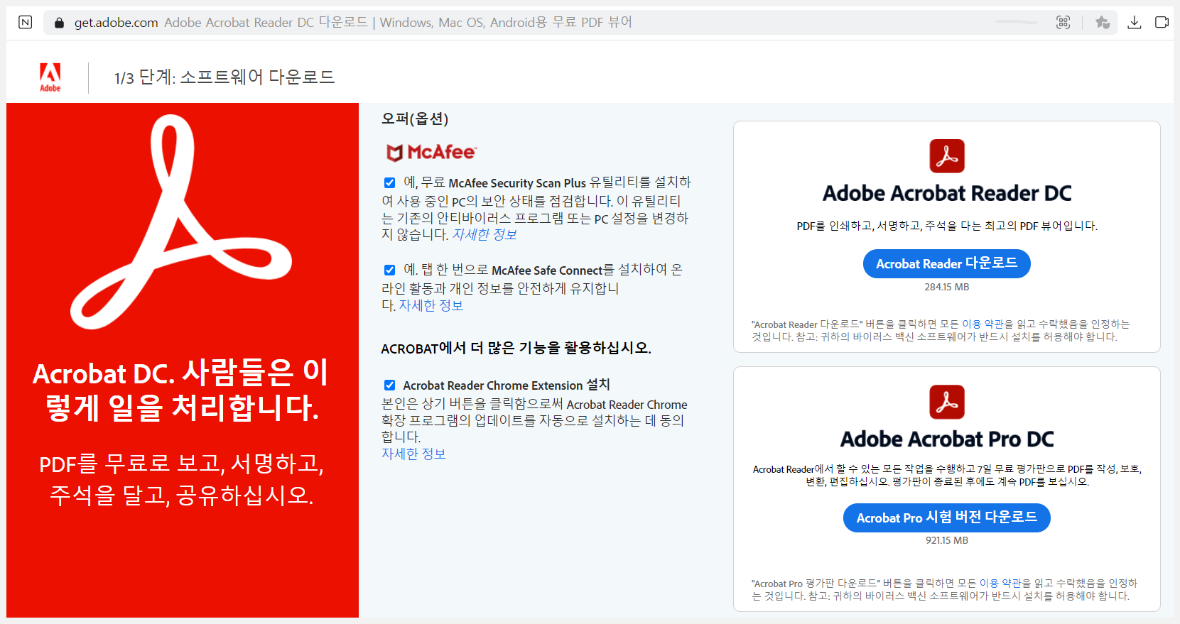Click the Acrobat Pro 시험 버전 다운로드 button
Screen dimensions: 1180x624
[x=947, y=518]
